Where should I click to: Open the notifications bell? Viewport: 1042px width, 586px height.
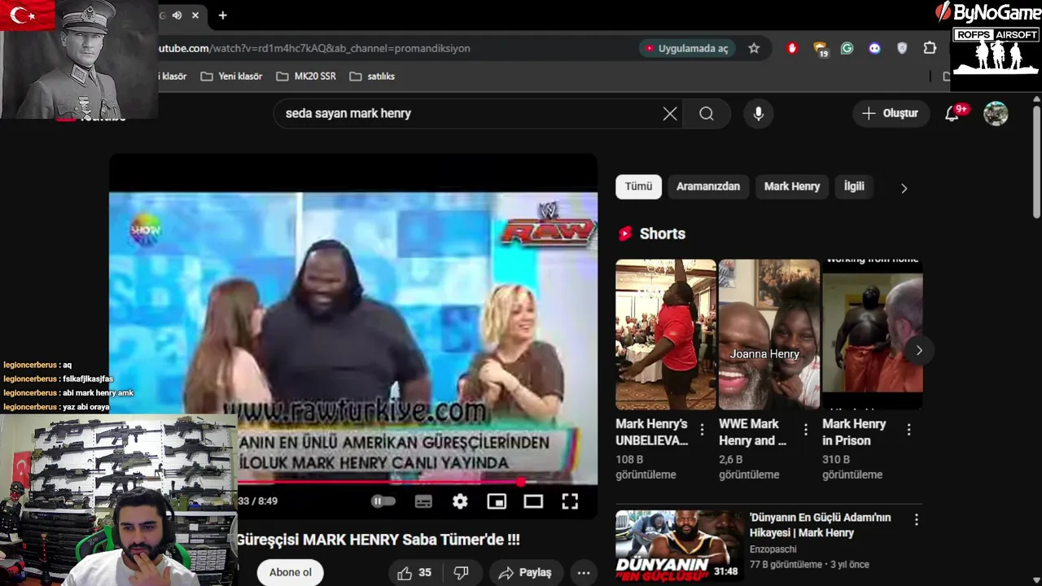(952, 114)
